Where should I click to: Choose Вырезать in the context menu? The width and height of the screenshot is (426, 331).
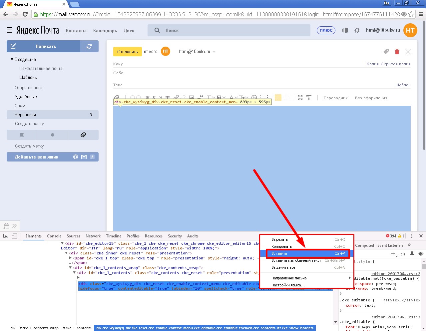[279, 239]
